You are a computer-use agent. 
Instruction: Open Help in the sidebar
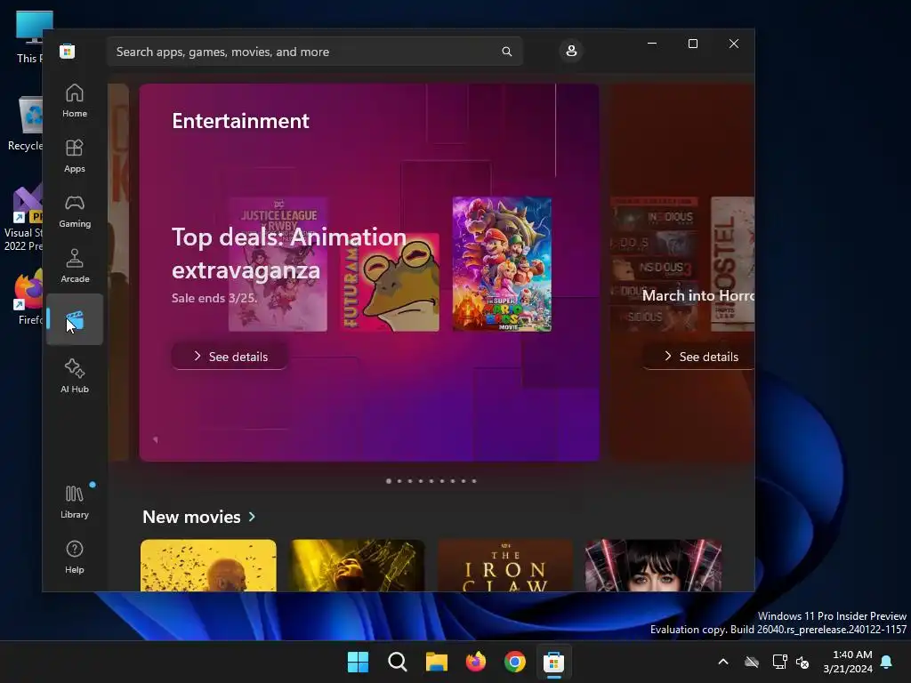tap(75, 557)
